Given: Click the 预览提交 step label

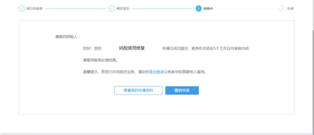Looking at the screenshot, I should pyautogui.click(x=123, y=9).
